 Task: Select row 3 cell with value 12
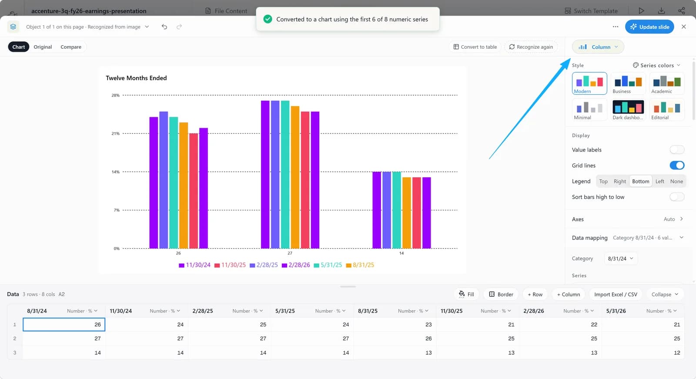click(643, 352)
